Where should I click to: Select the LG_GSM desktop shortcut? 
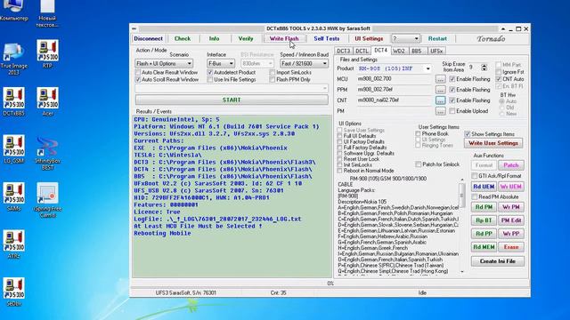click(14, 148)
